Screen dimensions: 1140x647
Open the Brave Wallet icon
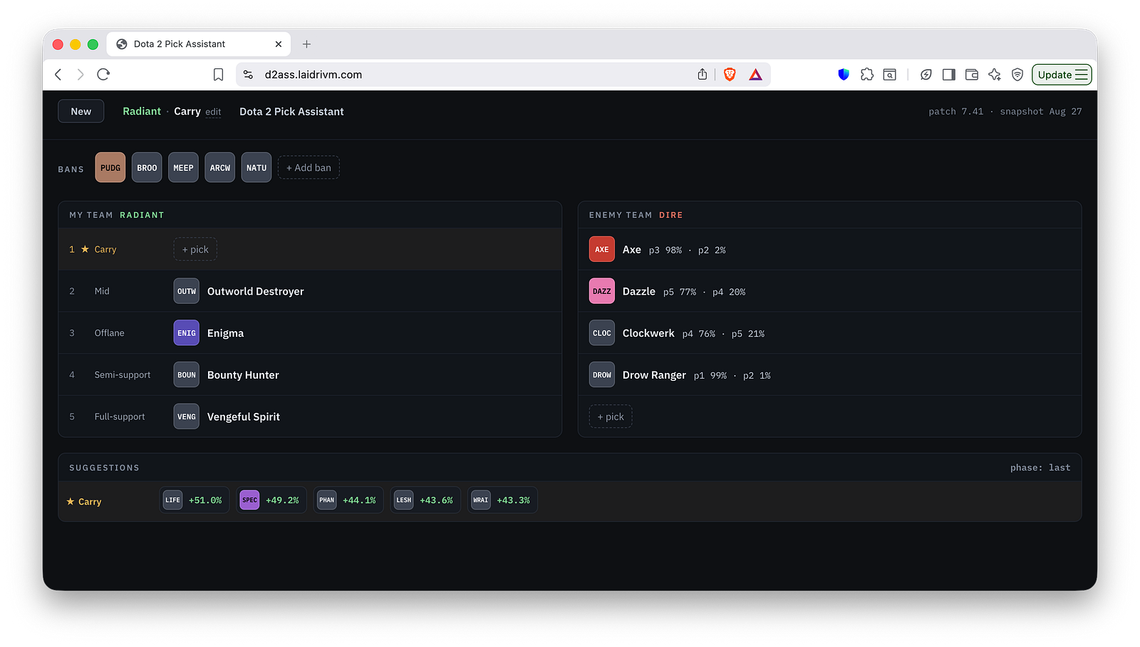[972, 75]
